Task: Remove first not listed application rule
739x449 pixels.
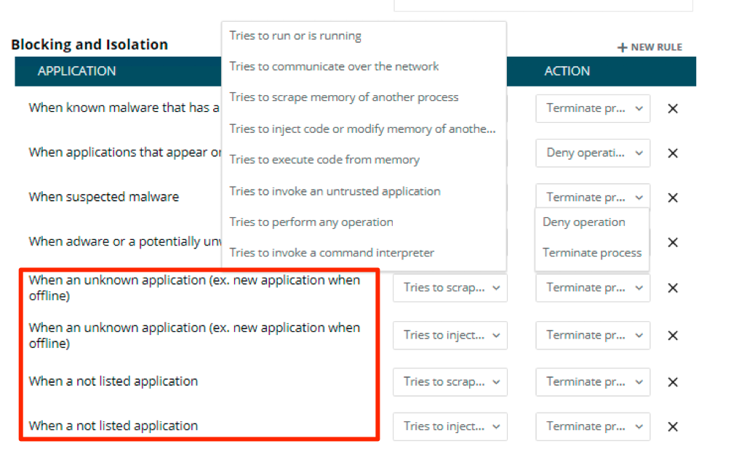Action: pyautogui.click(x=673, y=382)
